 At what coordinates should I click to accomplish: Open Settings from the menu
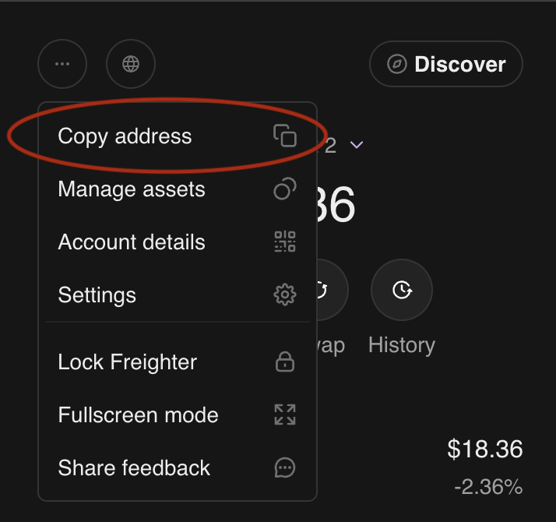click(97, 295)
